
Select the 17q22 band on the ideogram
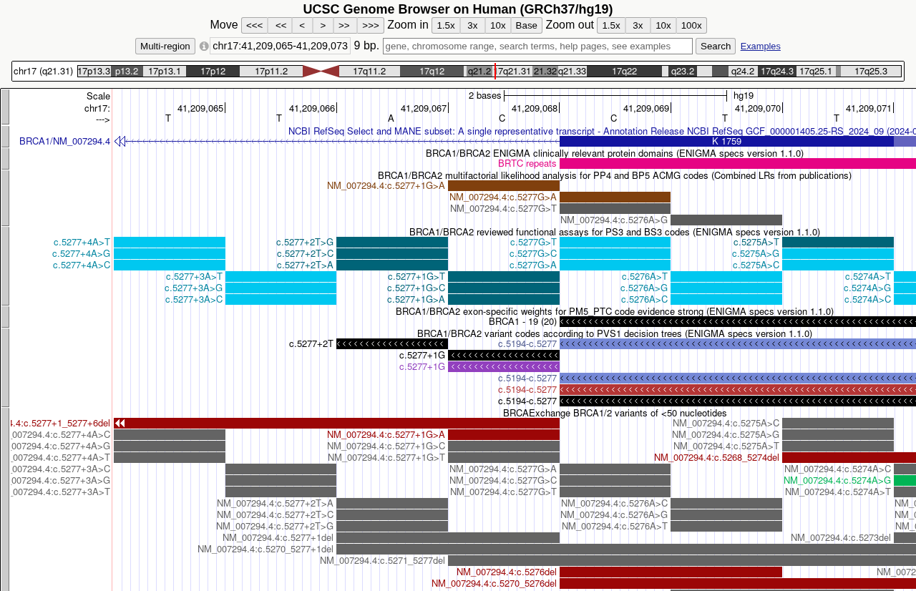[624, 72]
